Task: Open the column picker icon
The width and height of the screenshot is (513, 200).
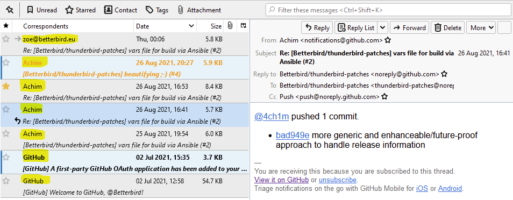Action: (x=243, y=25)
